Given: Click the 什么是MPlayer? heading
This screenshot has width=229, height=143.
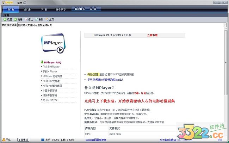Looking at the screenshot, I should pyautogui.click(x=99, y=88).
